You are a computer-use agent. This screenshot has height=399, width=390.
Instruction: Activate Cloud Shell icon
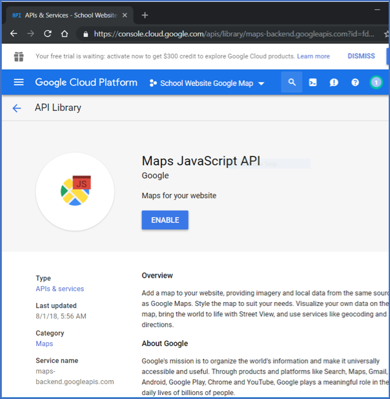[x=313, y=83]
